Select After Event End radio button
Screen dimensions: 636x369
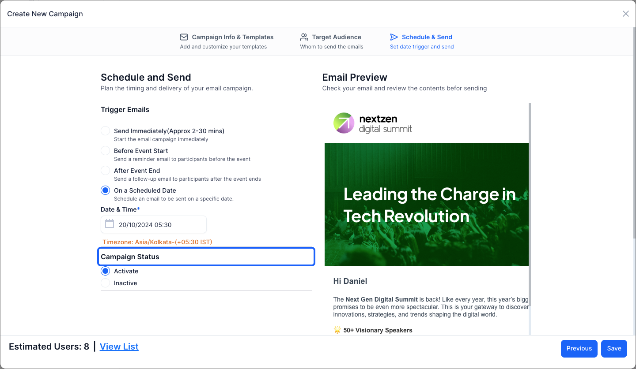[x=105, y=171]
